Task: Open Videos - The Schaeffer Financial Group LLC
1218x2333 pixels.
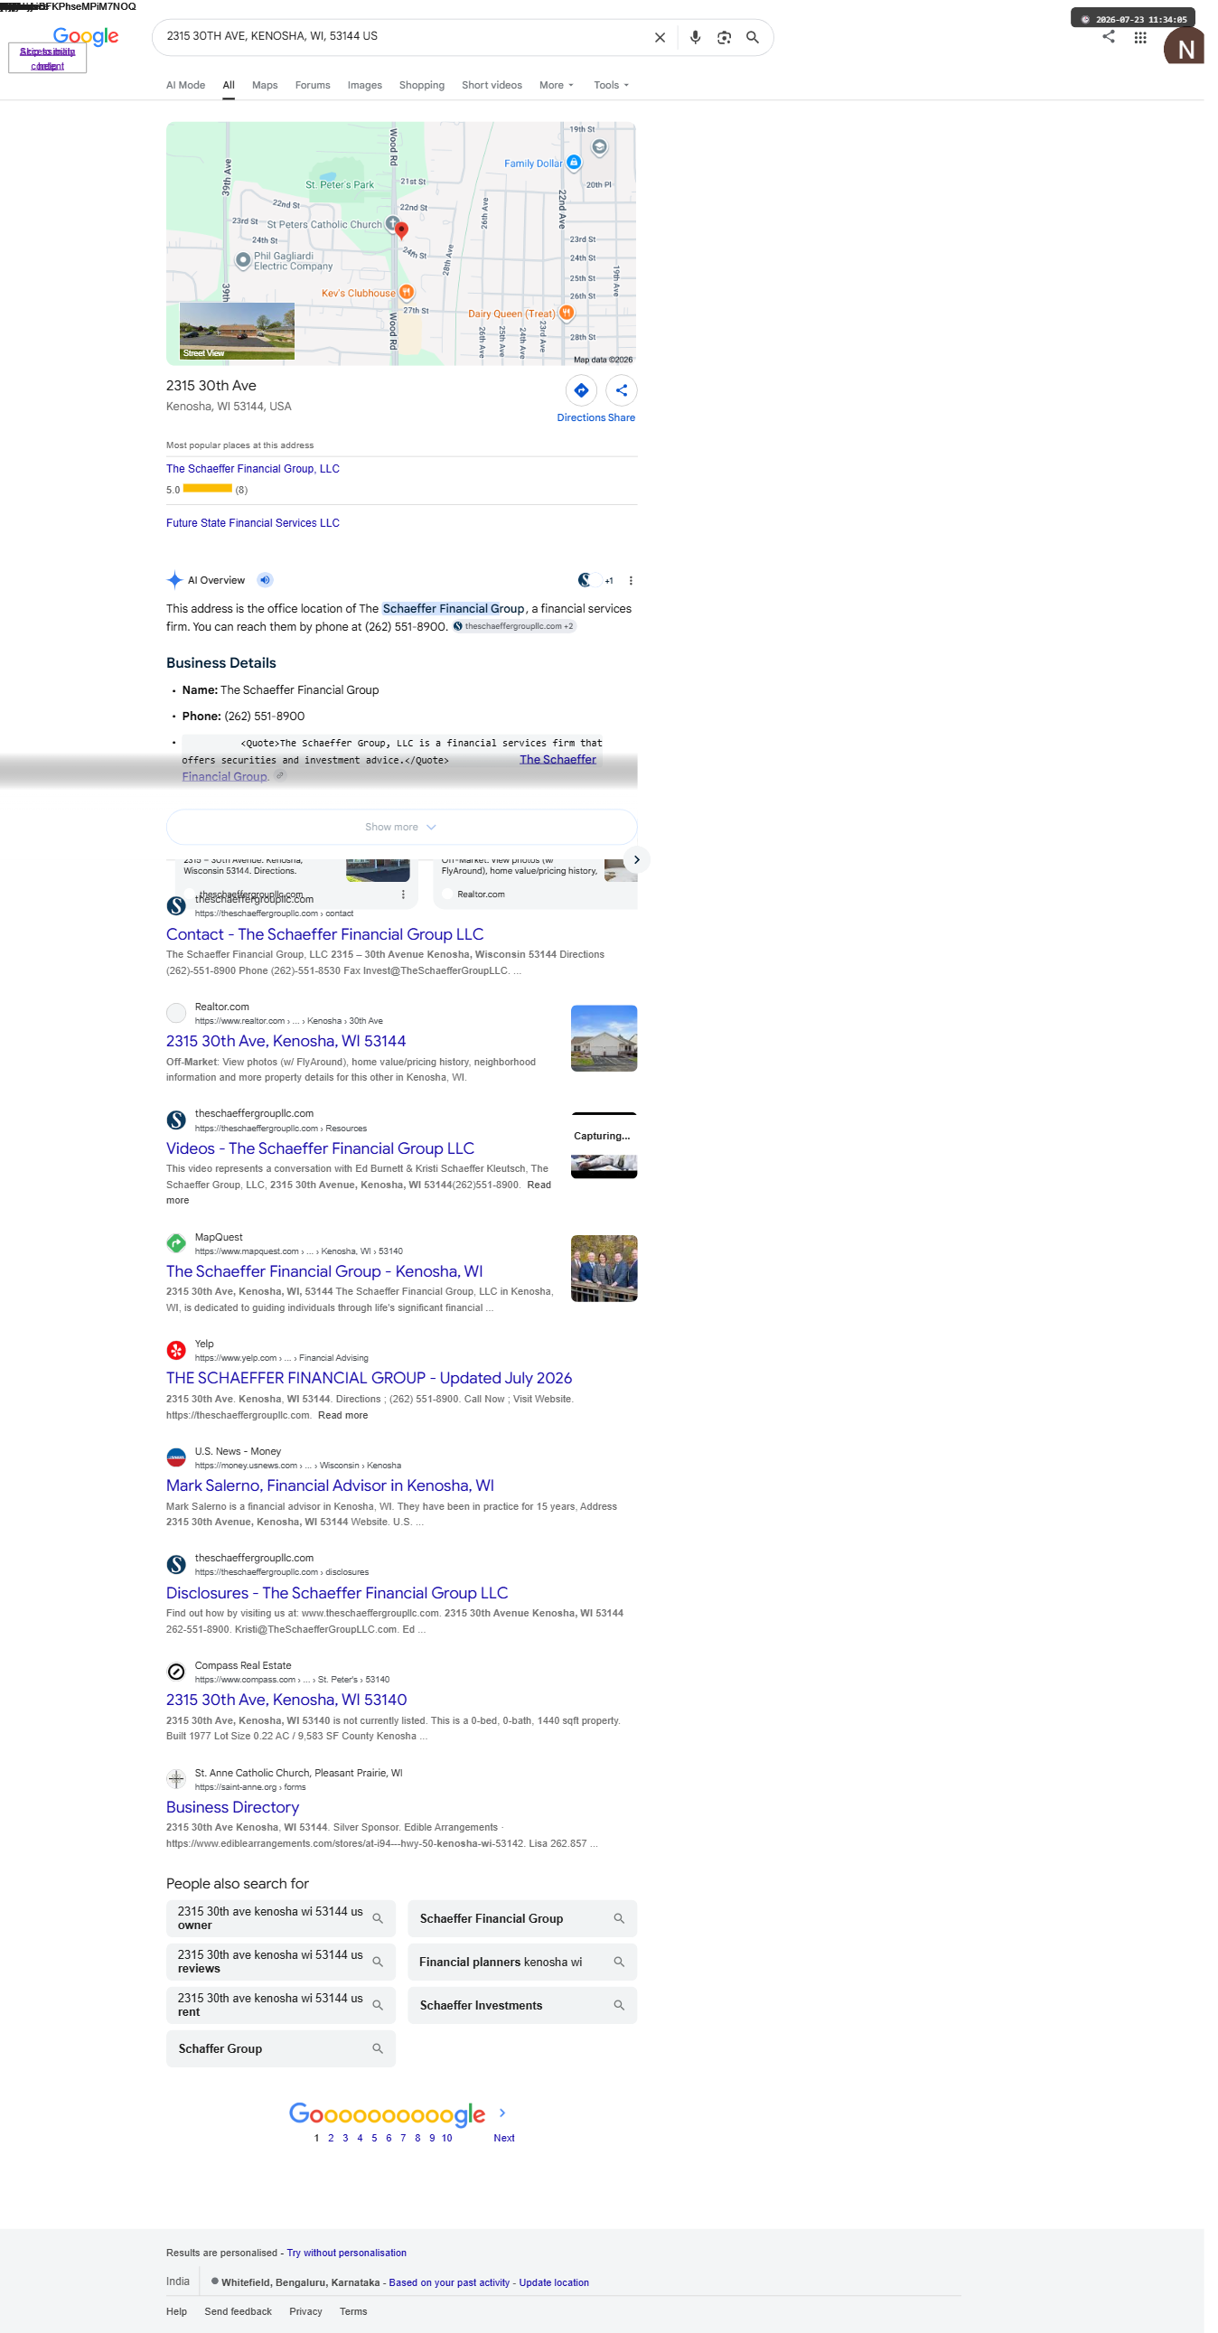Action: tap(321, 1148)
